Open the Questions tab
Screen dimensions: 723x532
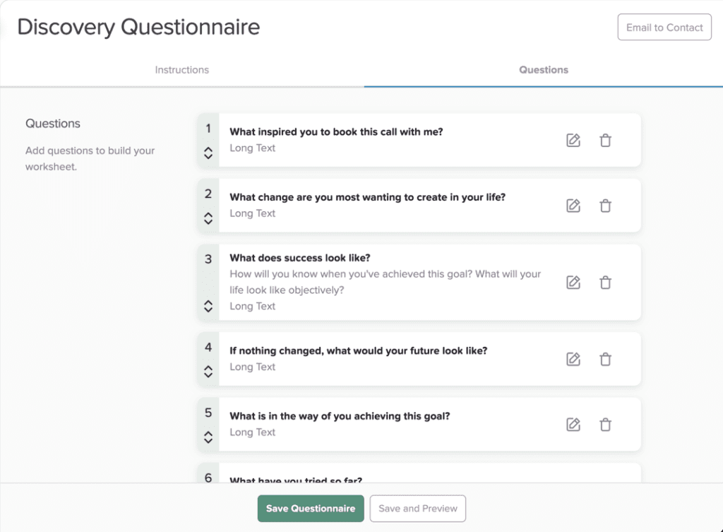pyautogui.click(x=543, y=69)
